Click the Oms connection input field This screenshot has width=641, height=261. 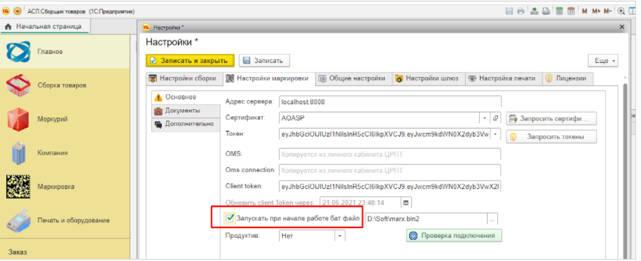pos(390,170)
